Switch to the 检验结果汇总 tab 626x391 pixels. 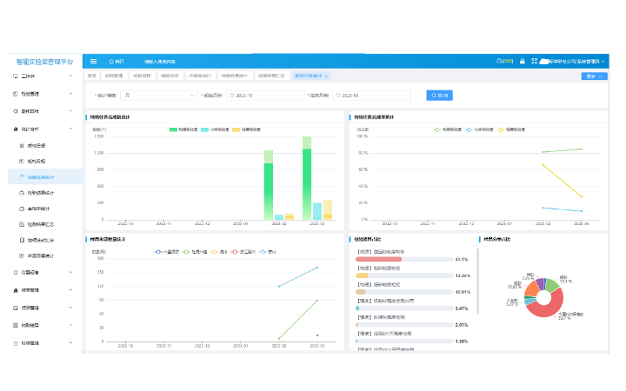pyautogui.click(x=271, y=76)
